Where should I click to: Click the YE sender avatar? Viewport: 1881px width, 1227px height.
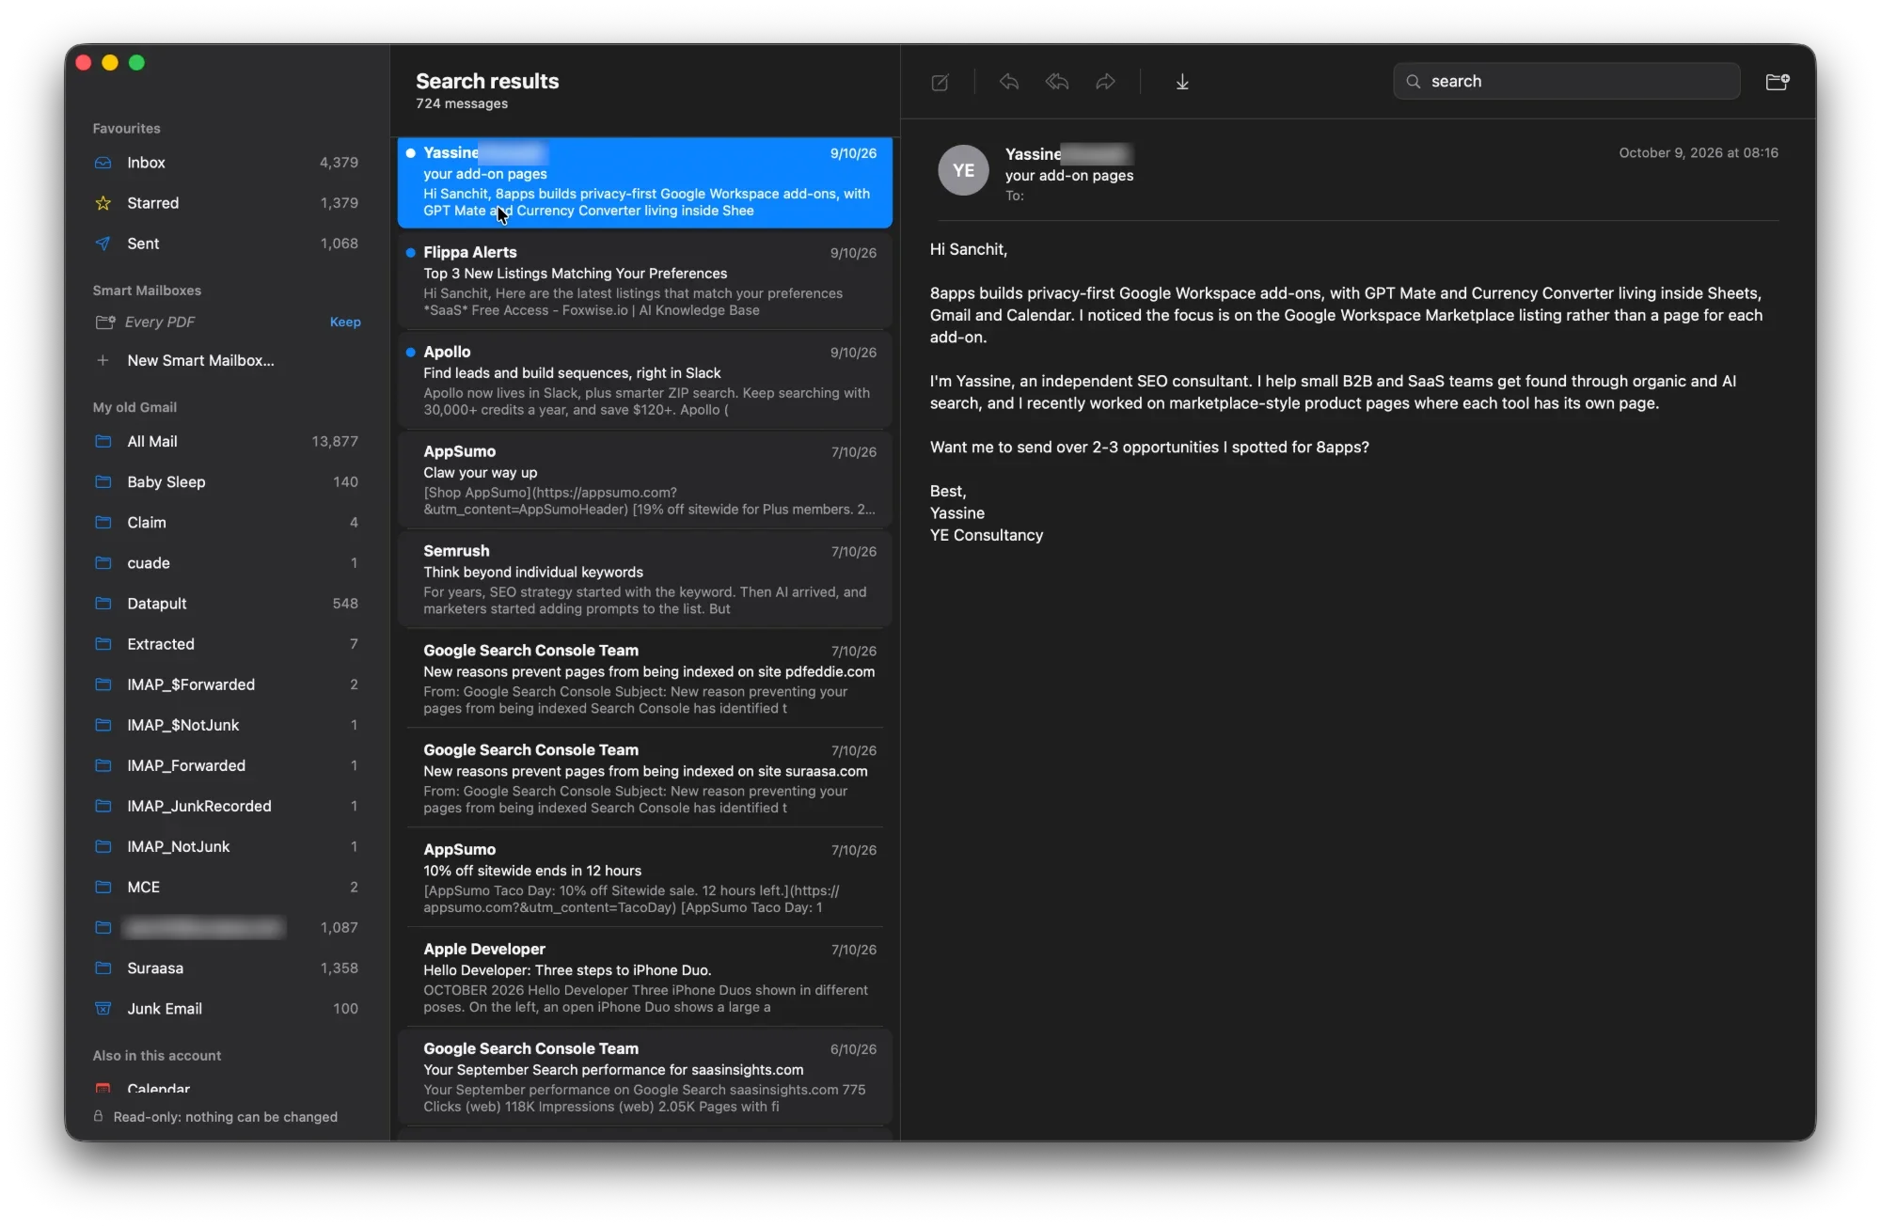(963, 170)
